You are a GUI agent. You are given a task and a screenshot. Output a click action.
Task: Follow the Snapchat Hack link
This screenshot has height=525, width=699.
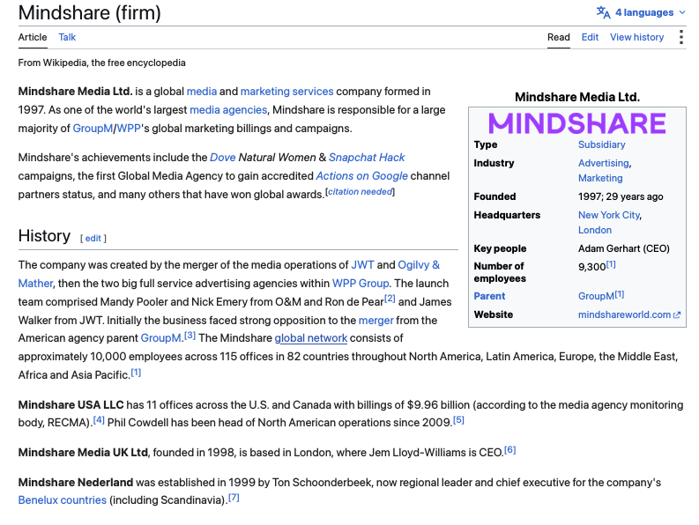[367, 158]
